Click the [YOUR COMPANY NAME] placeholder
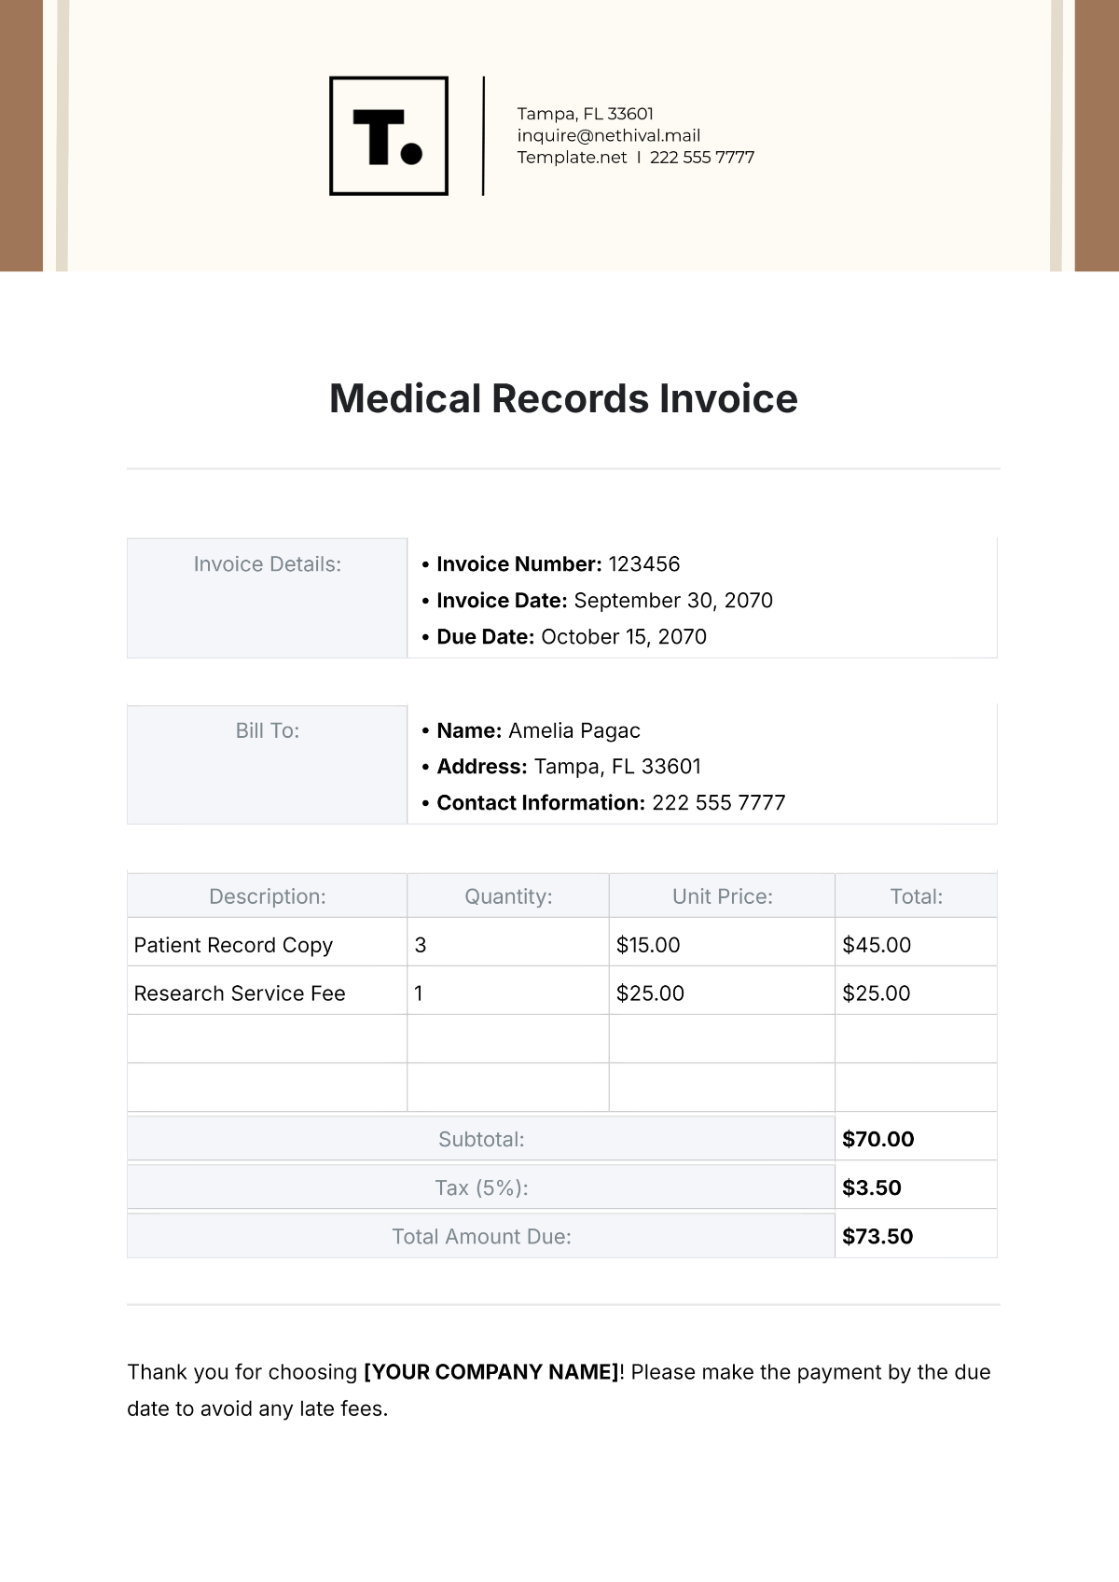This screenshot has width=1119, height=1582. click(x=491, y=1372)
